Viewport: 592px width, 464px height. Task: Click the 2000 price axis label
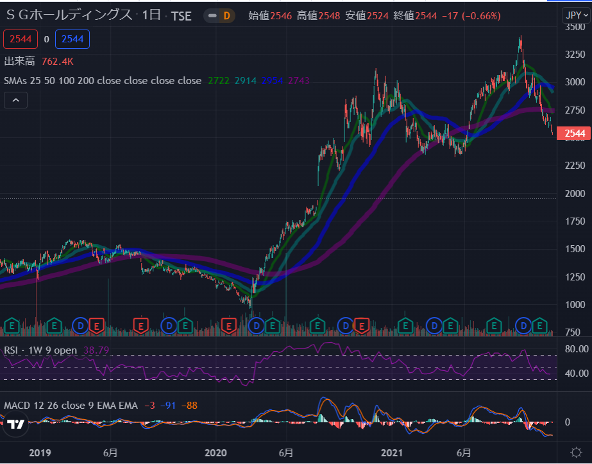coord(575,193)
